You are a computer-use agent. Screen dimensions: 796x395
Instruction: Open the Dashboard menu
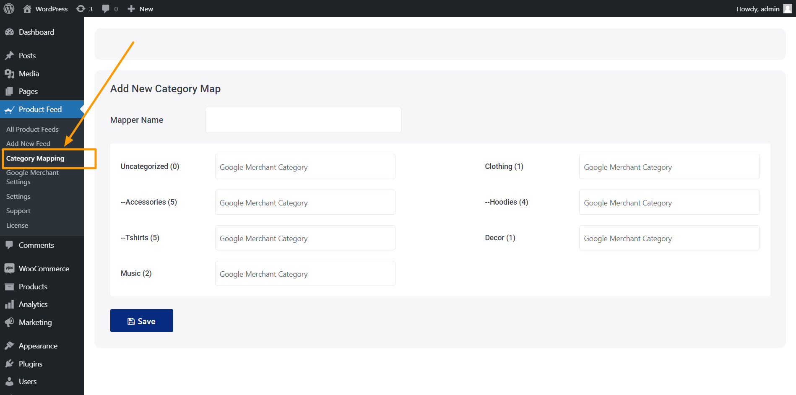tap(42, 32)
